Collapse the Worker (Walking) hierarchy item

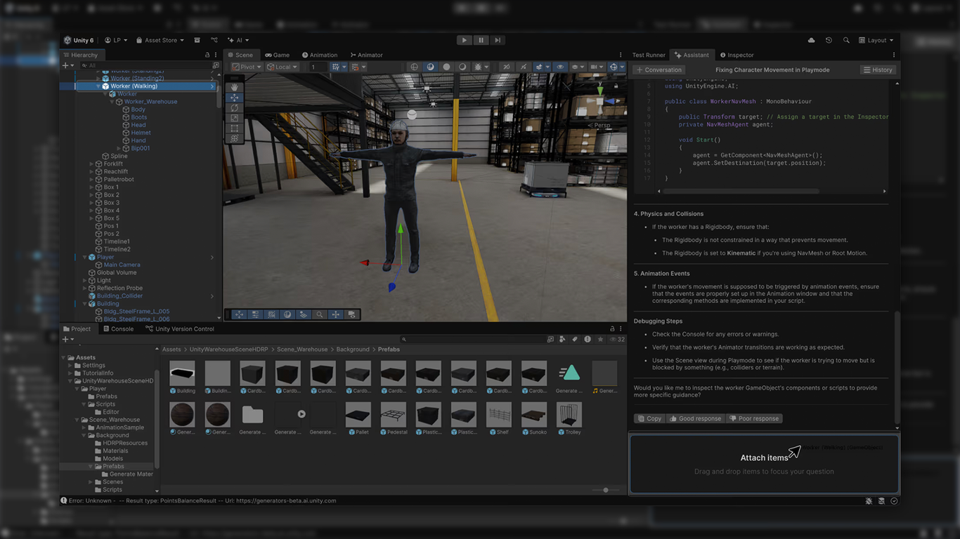[98, 86]
